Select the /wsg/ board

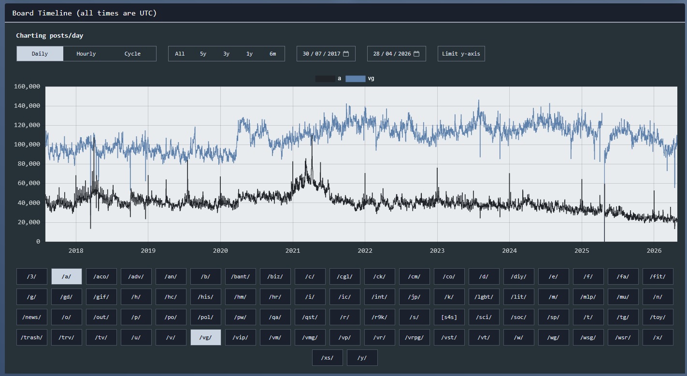[588, 337]
